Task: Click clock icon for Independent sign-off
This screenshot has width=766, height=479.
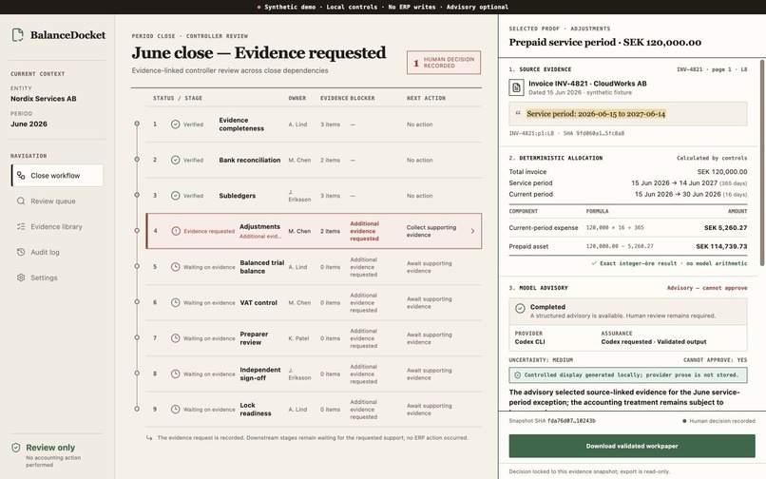Action: click(x=176, y=374)
